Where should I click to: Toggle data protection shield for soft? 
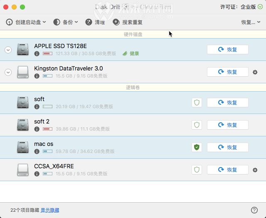click(197, 102)
